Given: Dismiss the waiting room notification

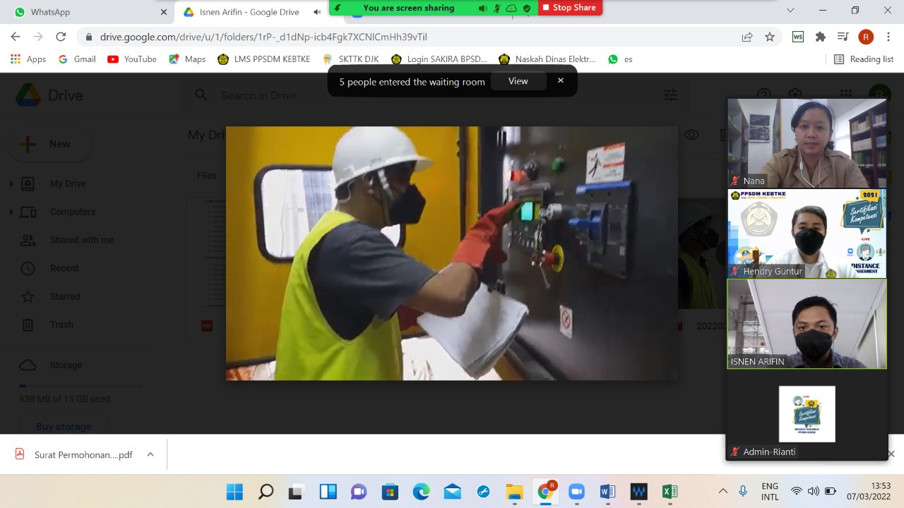Looking at the screenshot, I should [561, 80].
